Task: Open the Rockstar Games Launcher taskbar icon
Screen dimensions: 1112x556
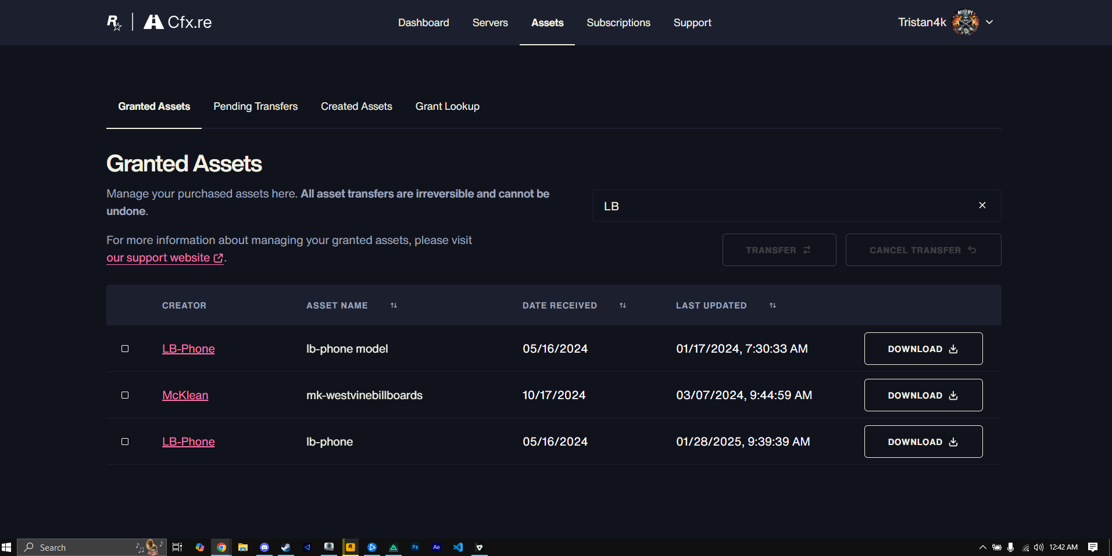Action: pos(351,547)
